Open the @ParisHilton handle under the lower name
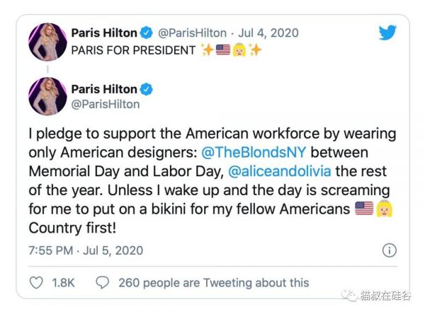This screenshot has height=314, width=425. click(x=106, y=105)
